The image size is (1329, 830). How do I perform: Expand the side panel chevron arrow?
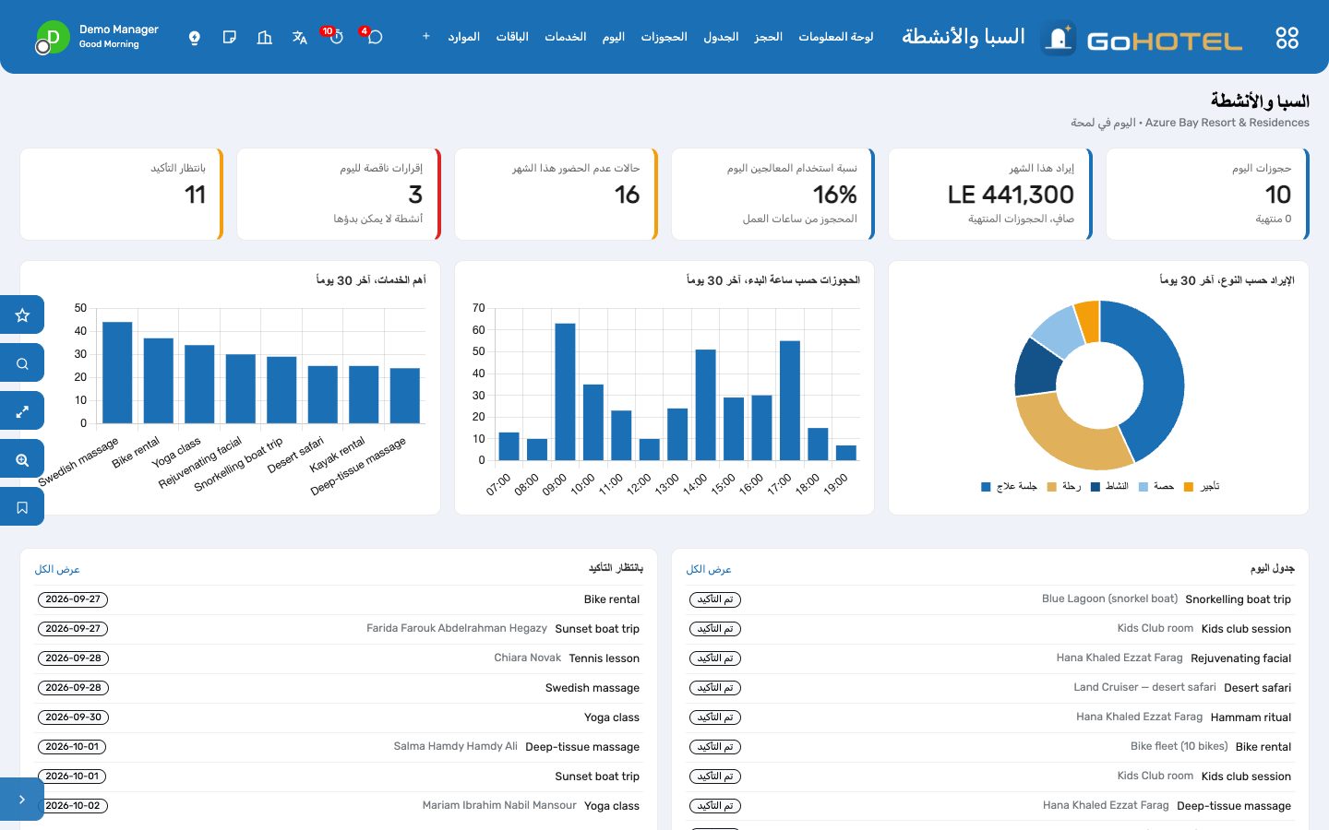22,800
